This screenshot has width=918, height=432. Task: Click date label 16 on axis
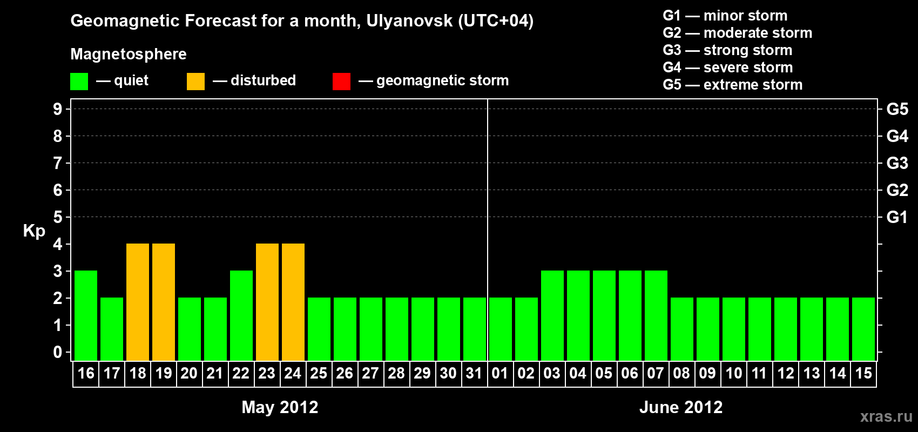[86, 373]
